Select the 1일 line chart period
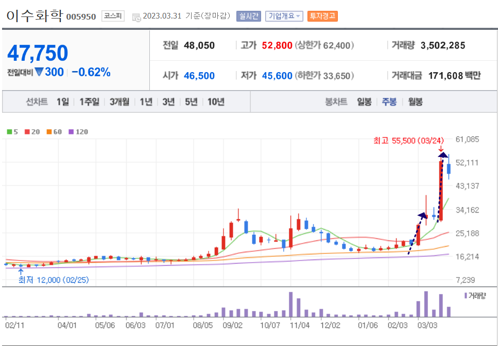The height and width of the screenshot is (346, 498). tap(62, 102)
